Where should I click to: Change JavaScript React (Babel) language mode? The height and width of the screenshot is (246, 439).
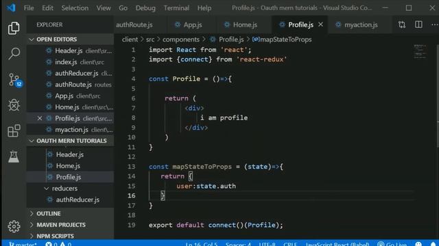coord(337,244)
